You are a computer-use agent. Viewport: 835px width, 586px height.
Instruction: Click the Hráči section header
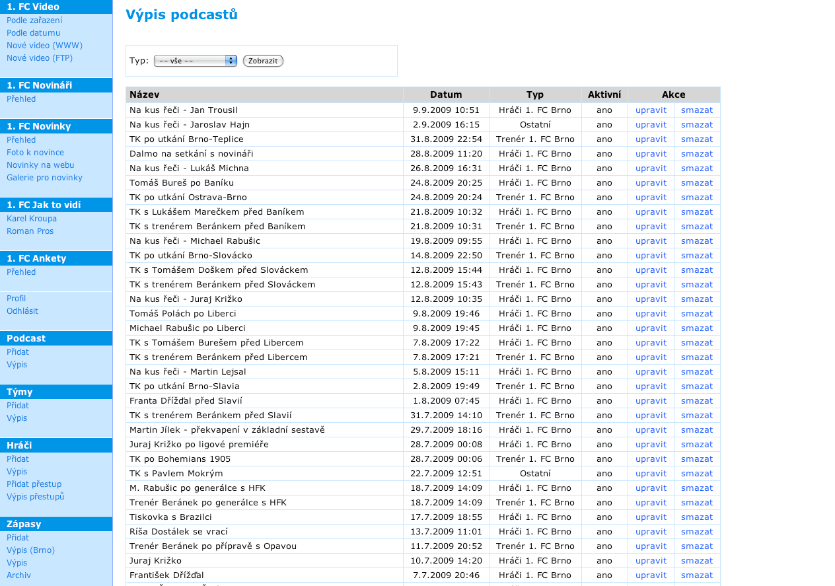pyautogui.click(x=56, y=445)
